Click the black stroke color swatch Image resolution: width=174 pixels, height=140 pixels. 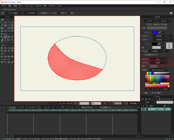click(154, 44)
